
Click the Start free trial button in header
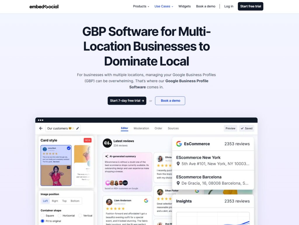pos(250,6)
